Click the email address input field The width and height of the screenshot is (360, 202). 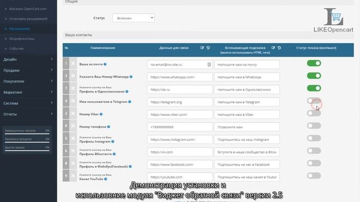click(180, 65)
